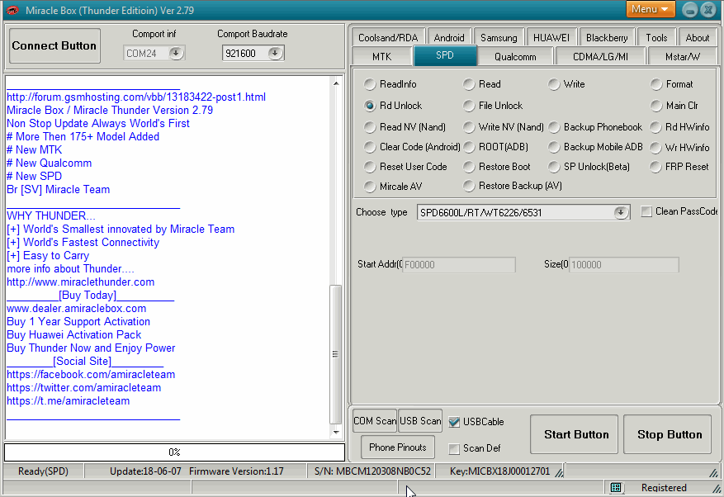724x497 pixels.
Task: Expand the Comport inf COM24 dropdown
Action: (176, 53)
